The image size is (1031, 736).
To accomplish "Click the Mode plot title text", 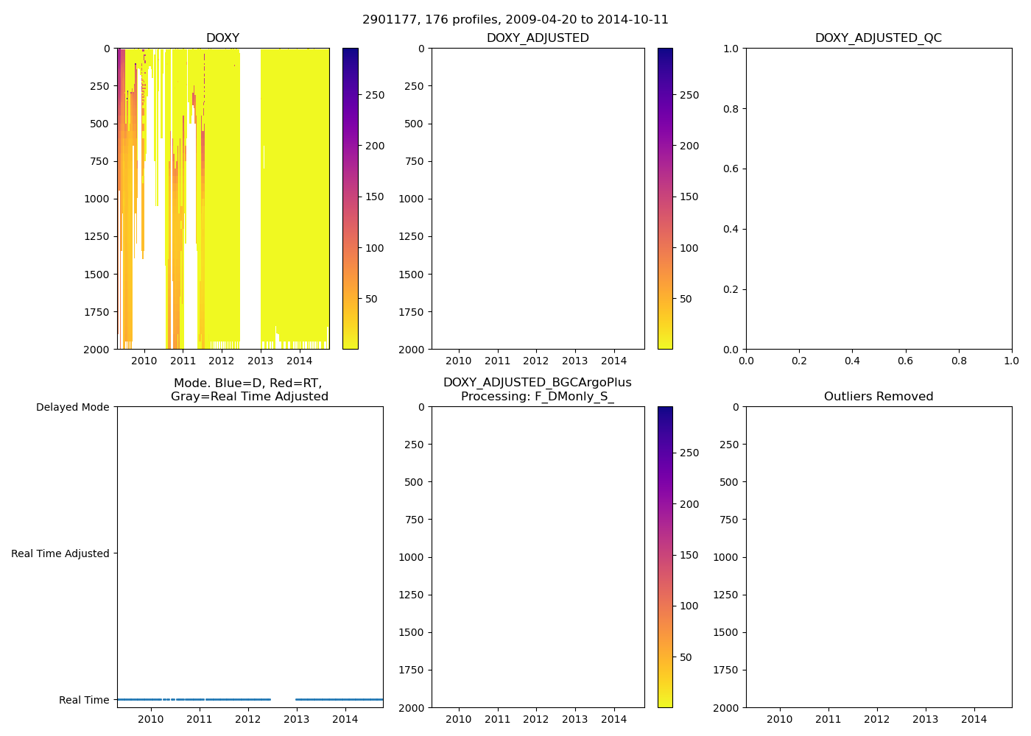I will (249, 390).
